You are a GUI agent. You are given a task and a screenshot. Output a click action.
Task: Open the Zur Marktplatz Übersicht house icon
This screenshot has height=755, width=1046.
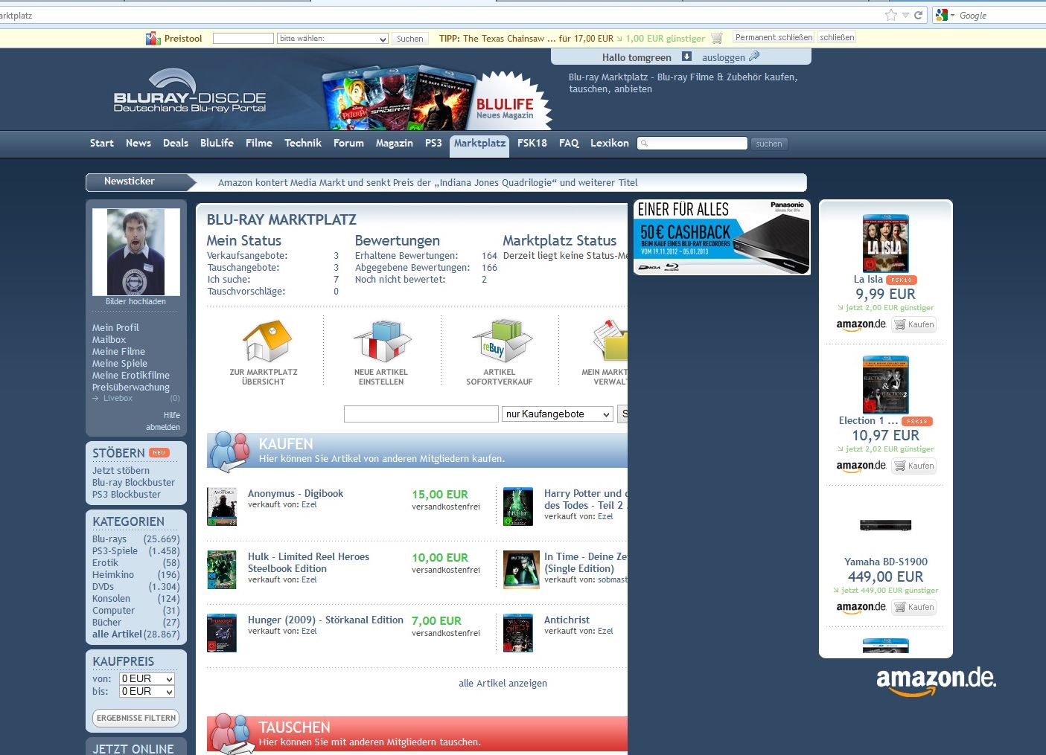pyautogui.click(x=267, y=341)
